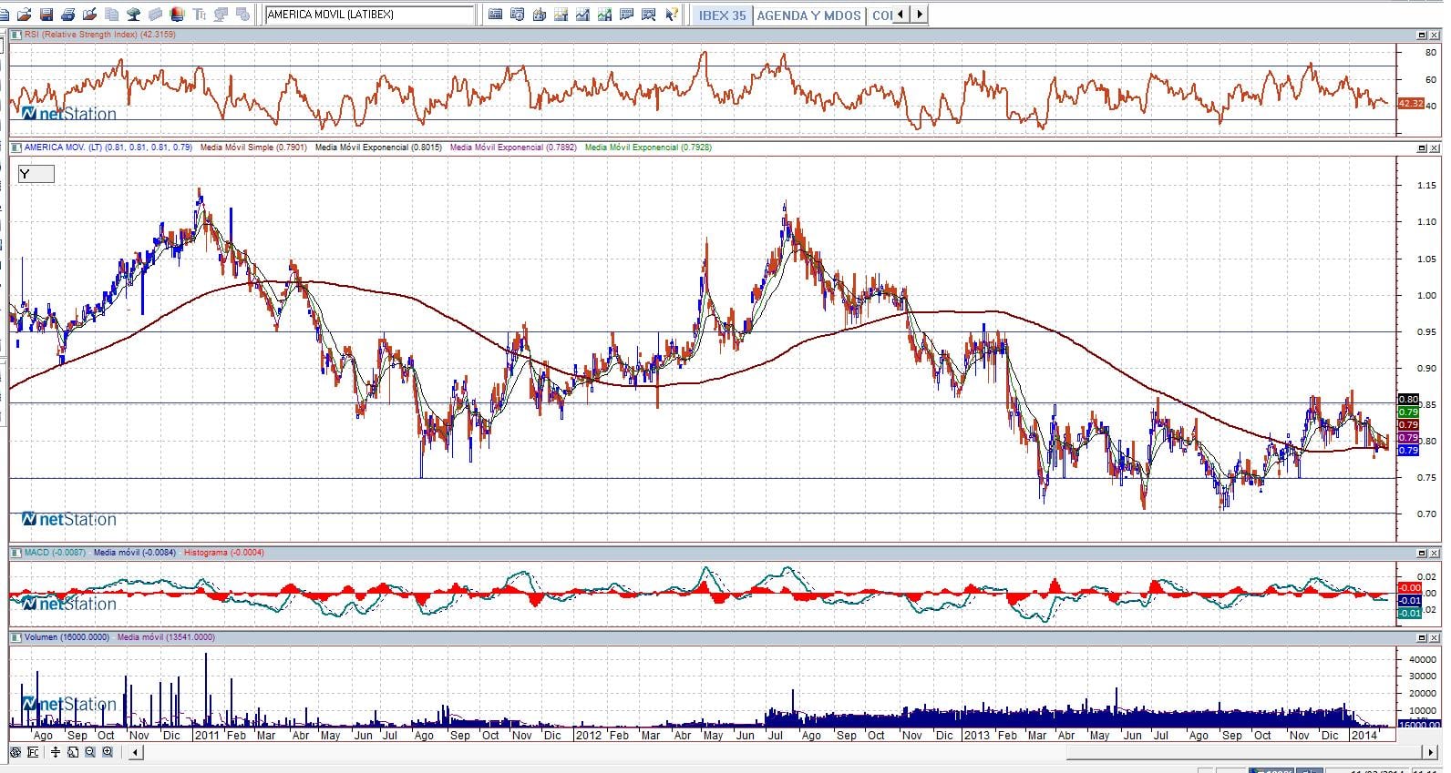Click the AMERICA MOVIL (LATIBEX) symbol field

tap(369, 15)
